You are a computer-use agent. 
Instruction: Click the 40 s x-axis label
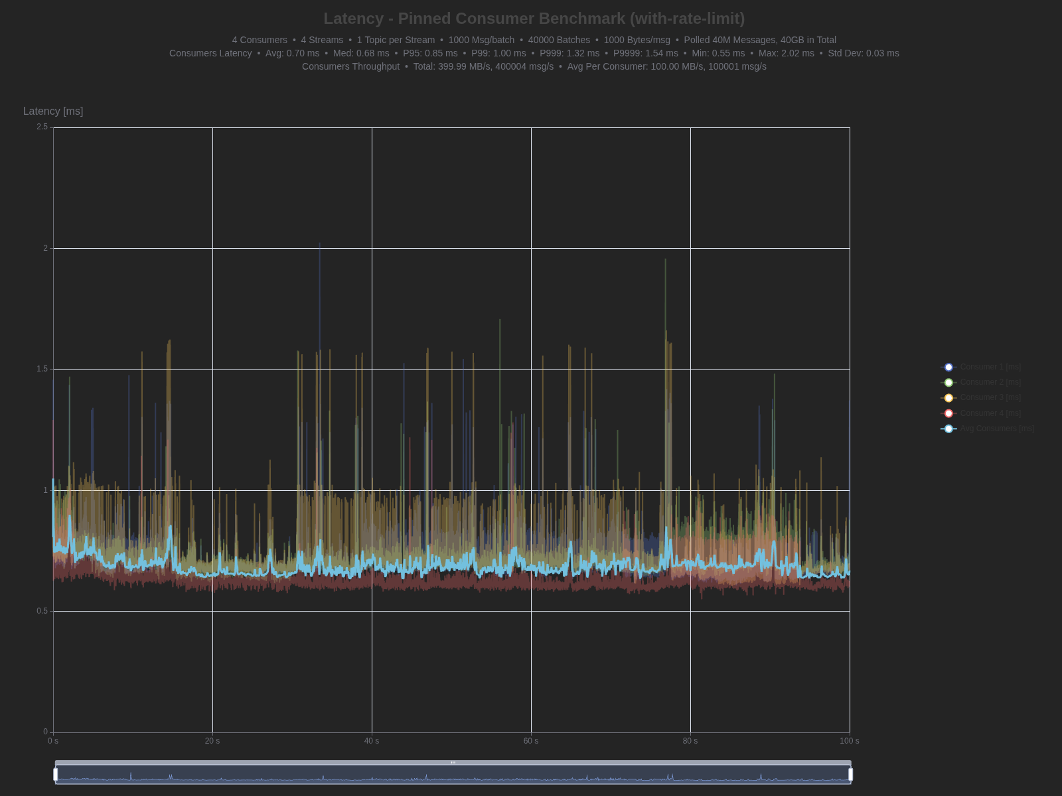coord(372,741)
